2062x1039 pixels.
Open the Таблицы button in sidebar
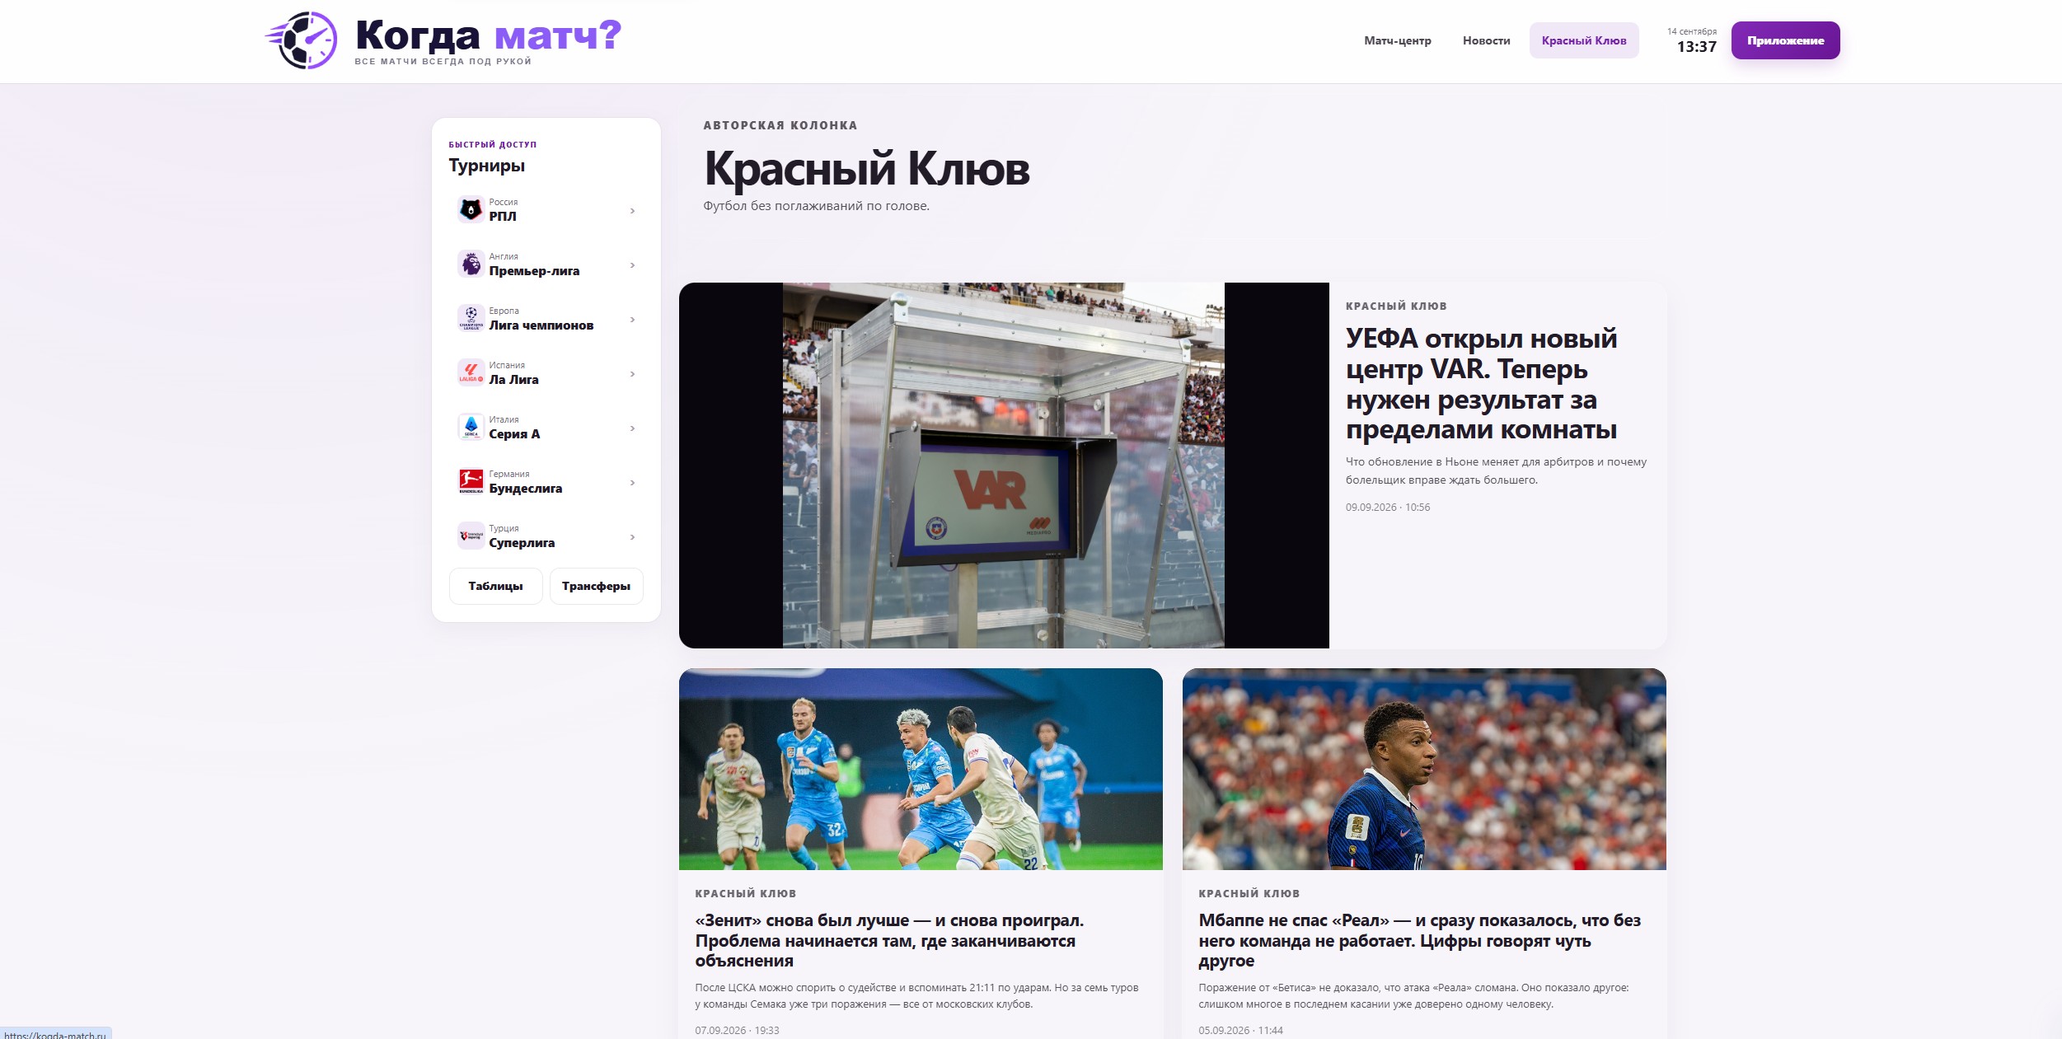click(x=495, y=586)
